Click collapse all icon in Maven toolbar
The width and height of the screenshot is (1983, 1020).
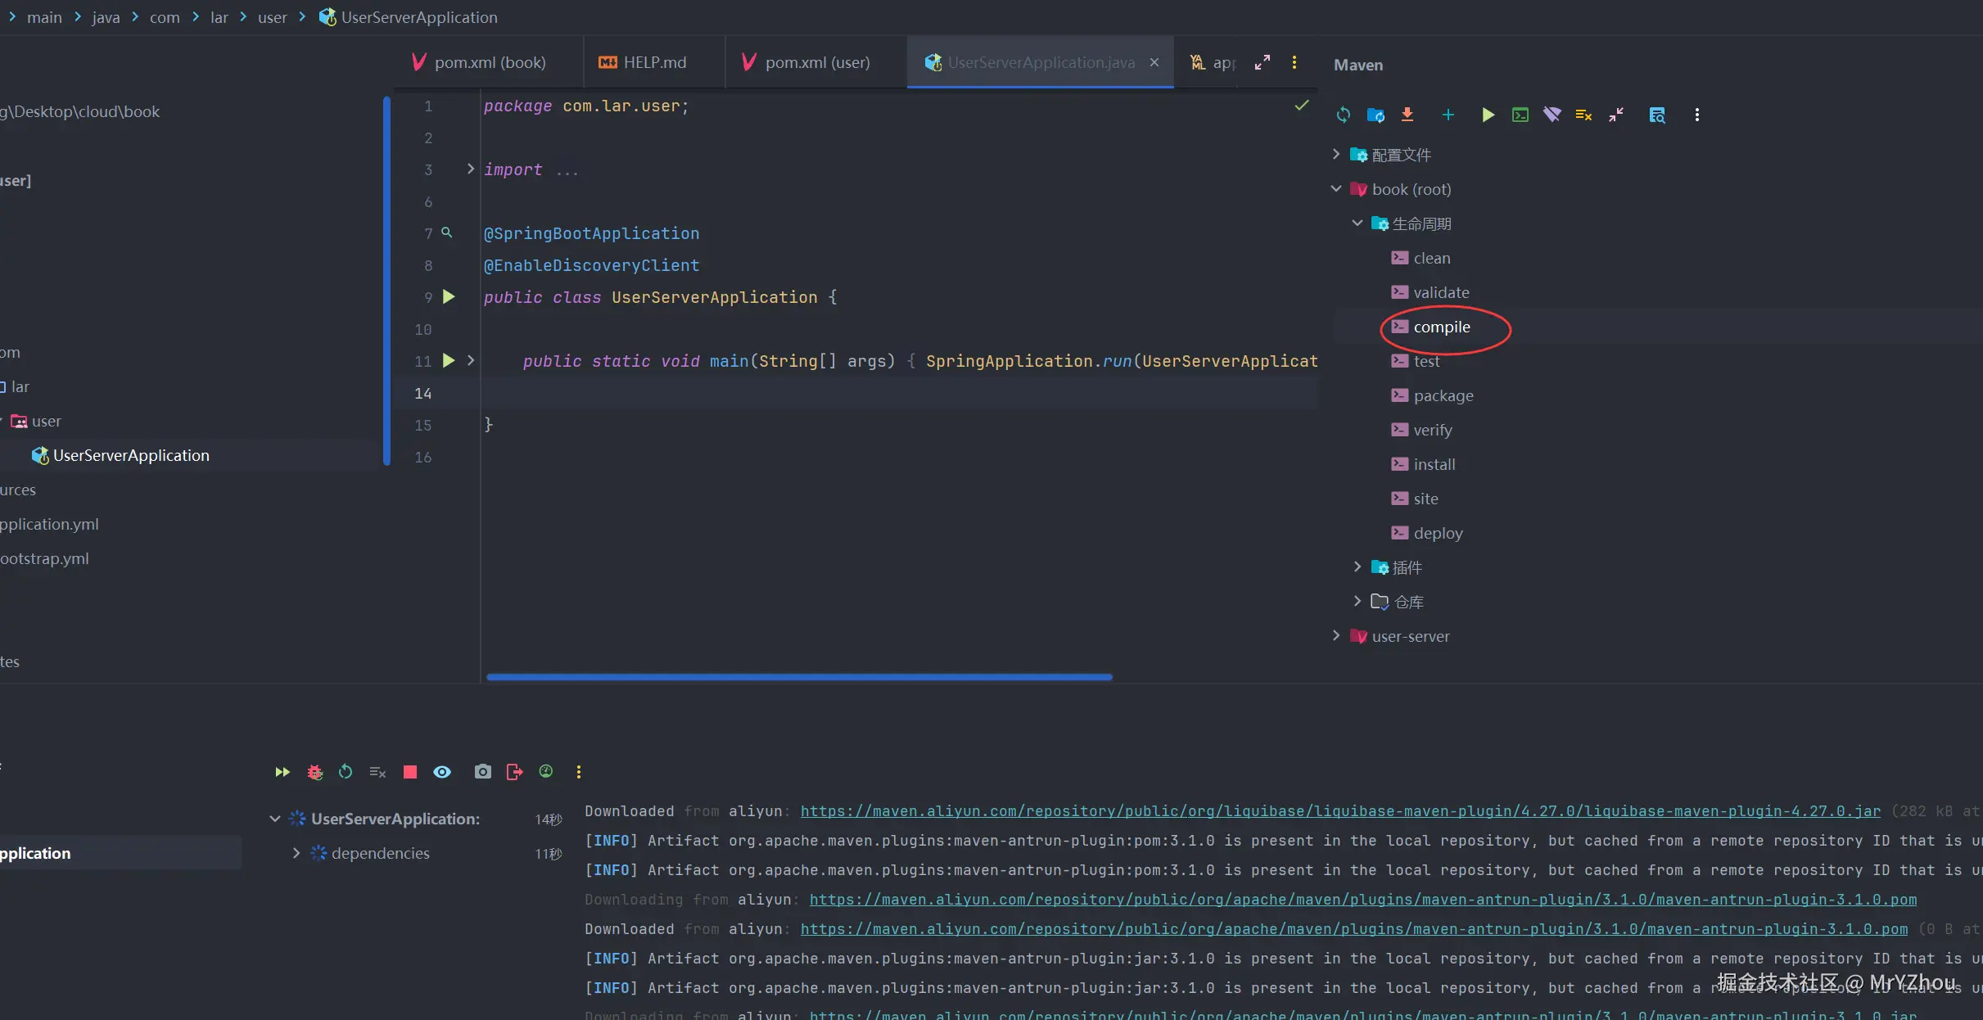1615,115
